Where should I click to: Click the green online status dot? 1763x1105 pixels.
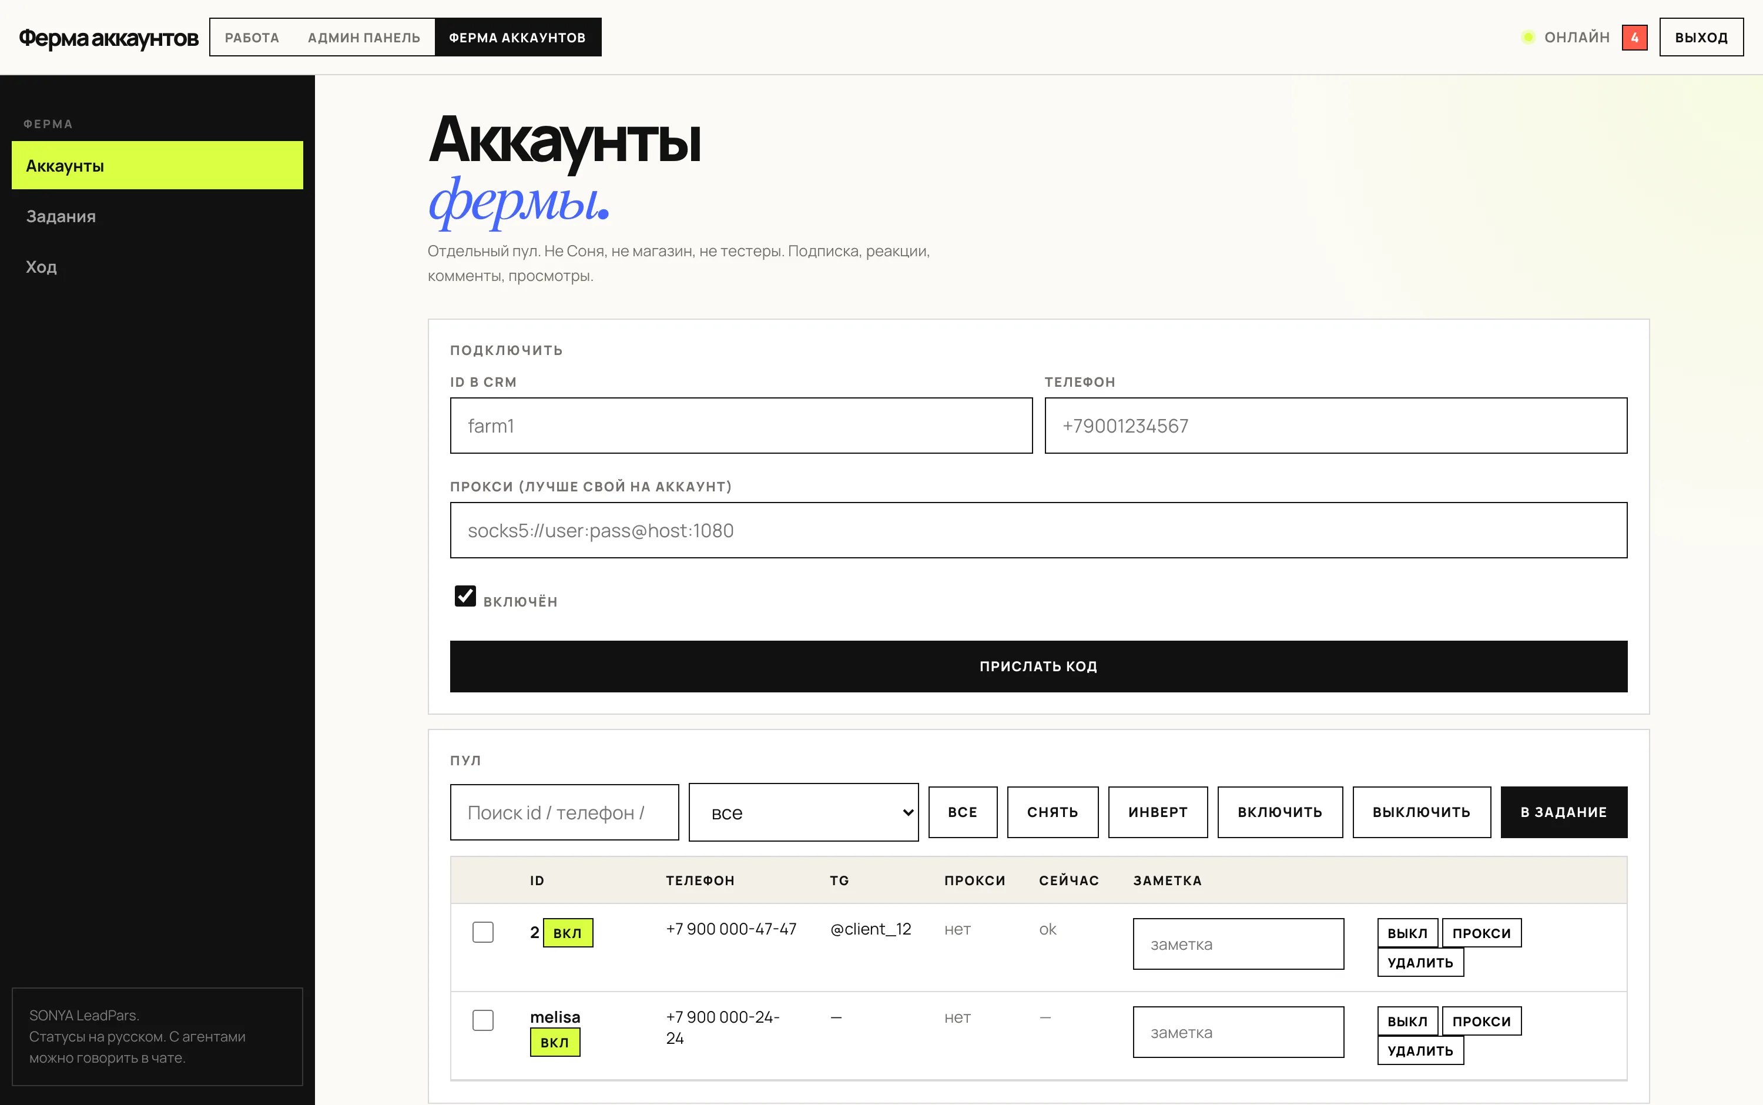pos(1527,37)
